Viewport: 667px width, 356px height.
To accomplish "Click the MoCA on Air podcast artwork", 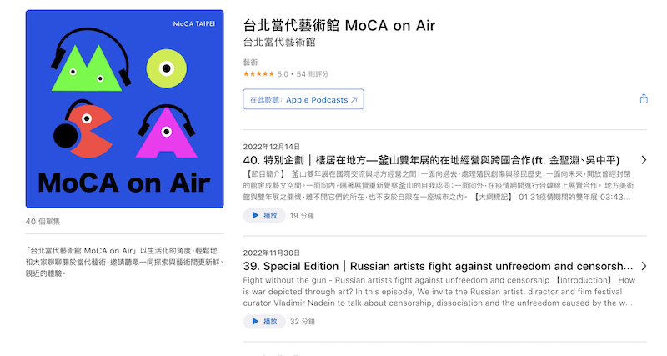I will point(125,108).
